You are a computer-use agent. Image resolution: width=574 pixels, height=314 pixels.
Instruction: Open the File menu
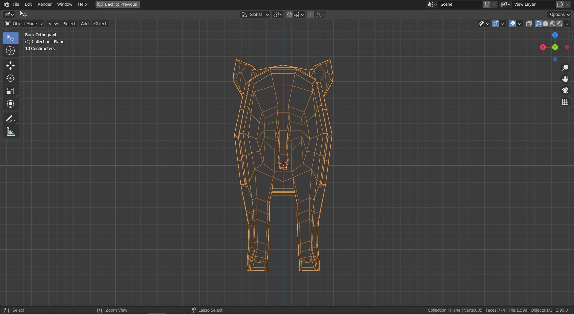[16, 4]
